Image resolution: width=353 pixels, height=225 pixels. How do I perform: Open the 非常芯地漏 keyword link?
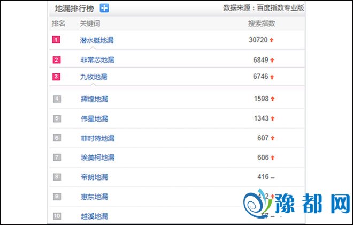tap(97, 60)
